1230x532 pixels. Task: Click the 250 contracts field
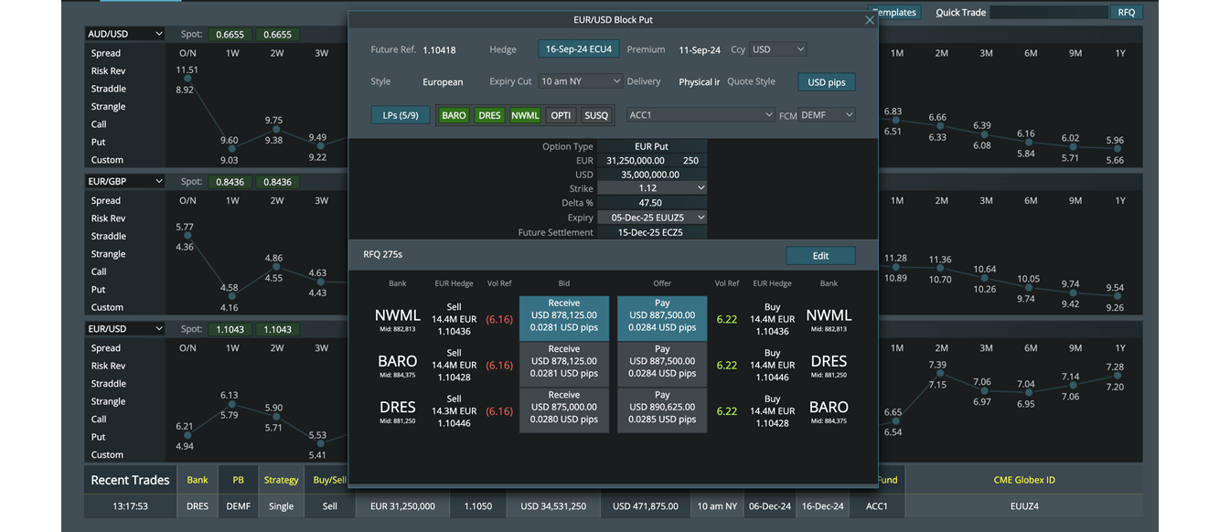pos(691,160)
